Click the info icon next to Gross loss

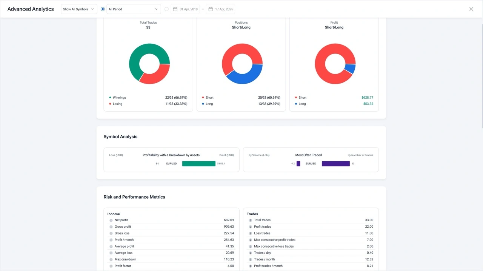pyautogui.click(x=111, y=233)
